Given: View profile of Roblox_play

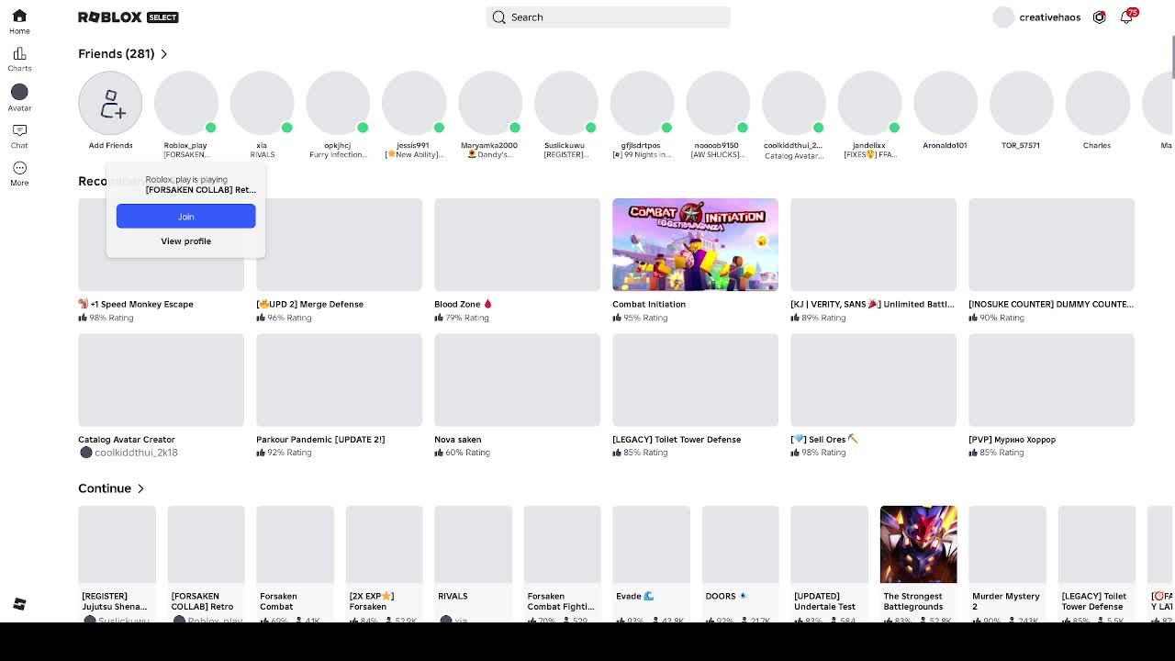Looking at the screenshot, I should pyautogui.click(x=185, y=241).
